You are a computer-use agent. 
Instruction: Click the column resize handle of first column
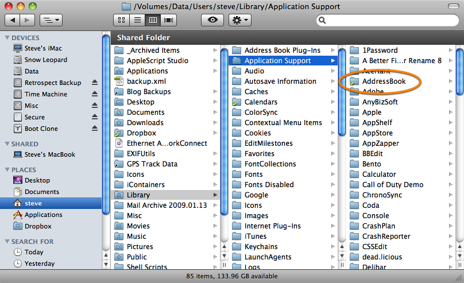coord(225,265)
